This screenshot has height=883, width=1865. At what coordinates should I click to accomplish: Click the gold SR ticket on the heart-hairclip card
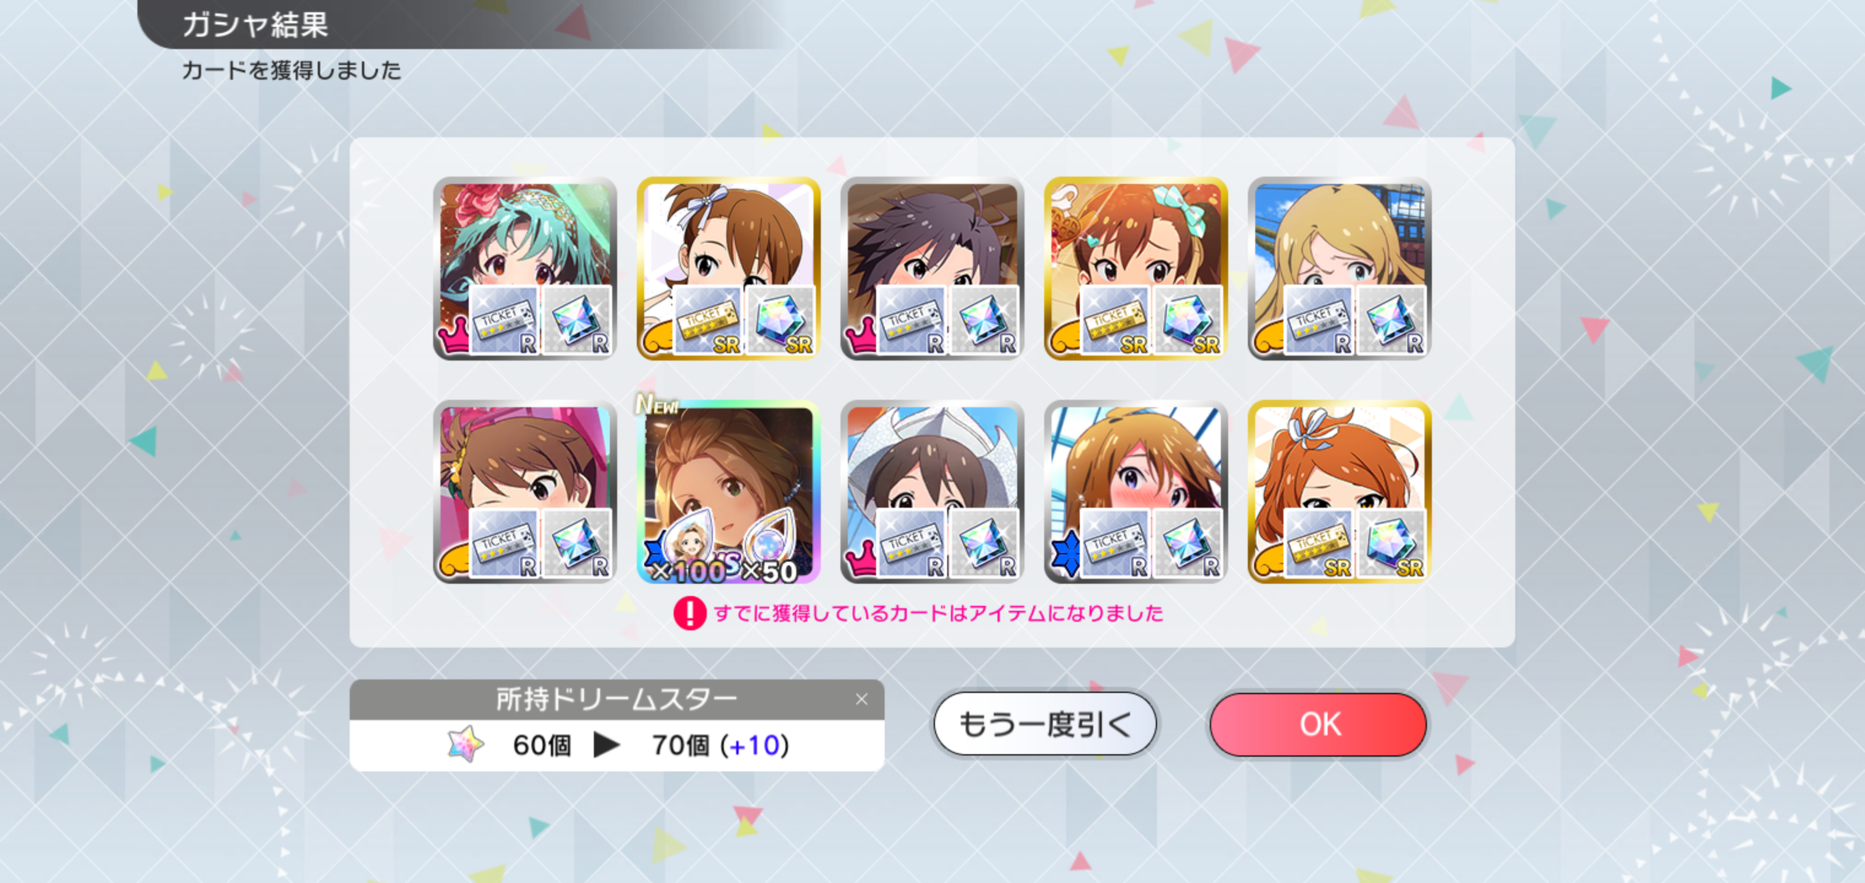1115,319
